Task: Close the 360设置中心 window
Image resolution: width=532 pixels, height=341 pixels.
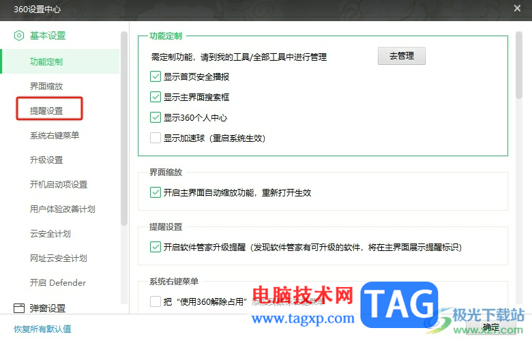Action: click(517, 8)
